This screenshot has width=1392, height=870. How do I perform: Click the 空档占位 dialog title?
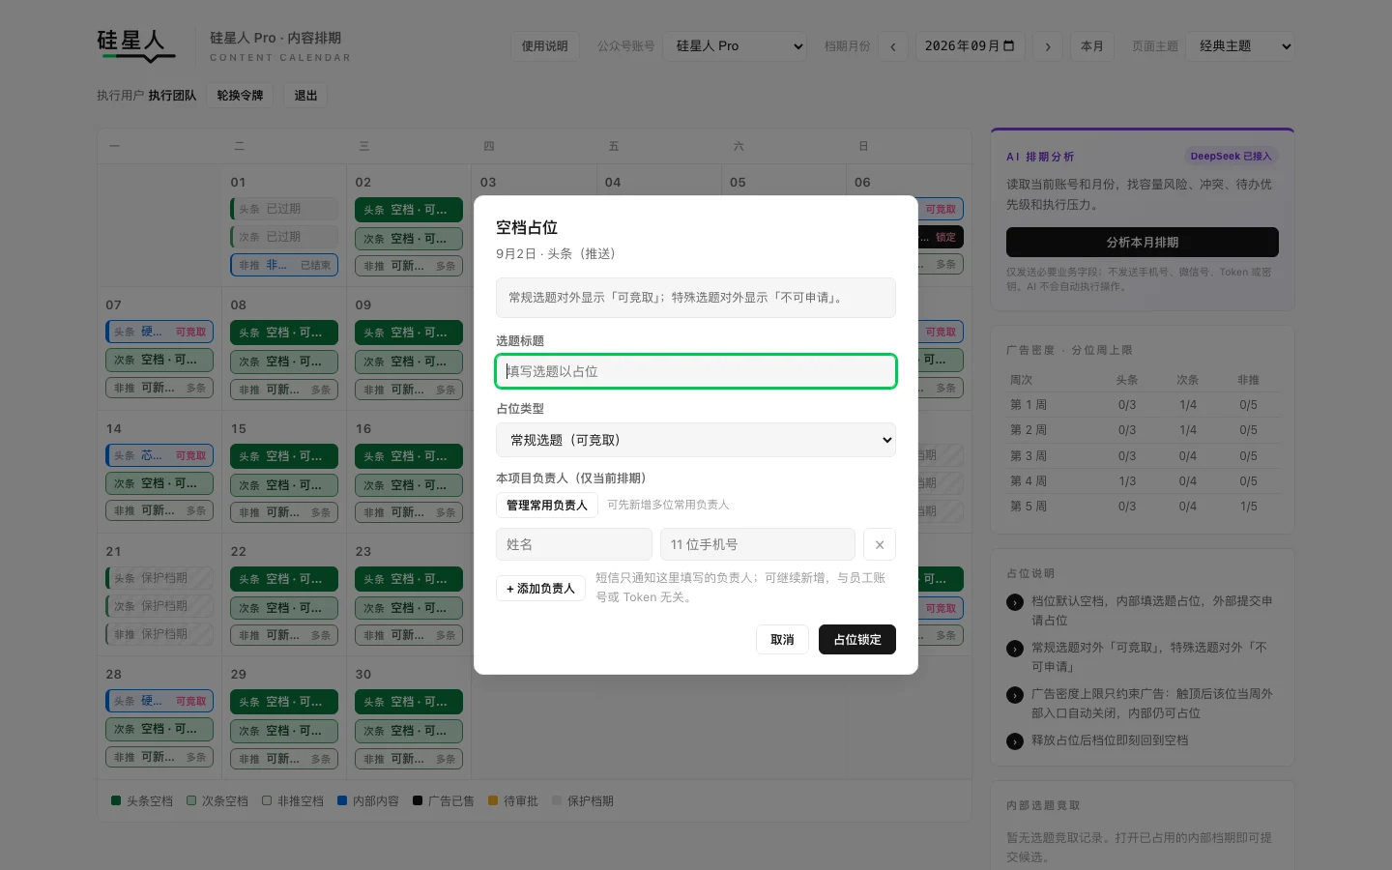[527, 227]
